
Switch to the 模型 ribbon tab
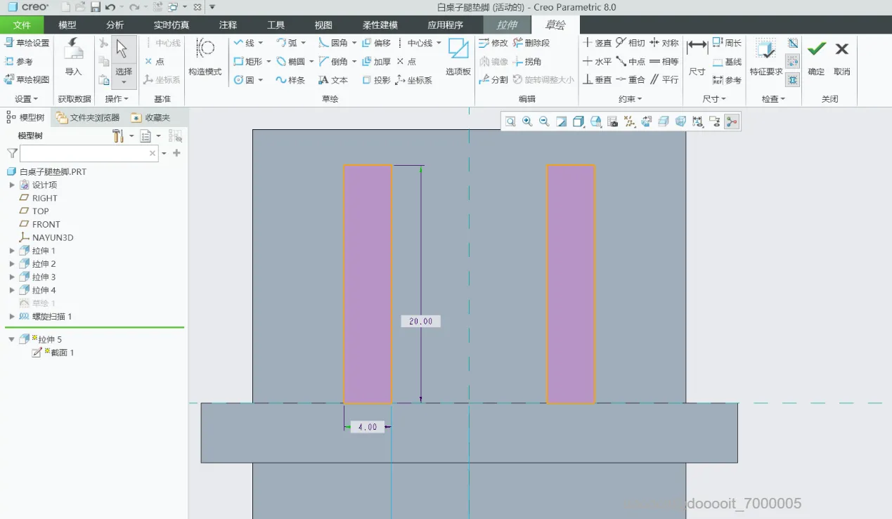67,25
